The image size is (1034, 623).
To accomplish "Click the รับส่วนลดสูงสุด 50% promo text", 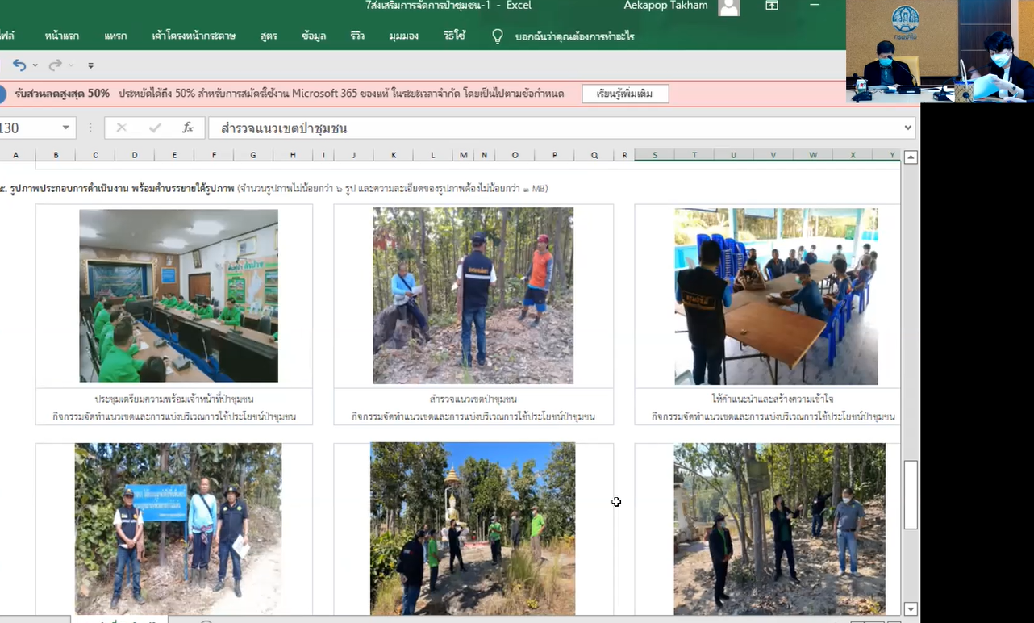I will click(x=62, y=94).
